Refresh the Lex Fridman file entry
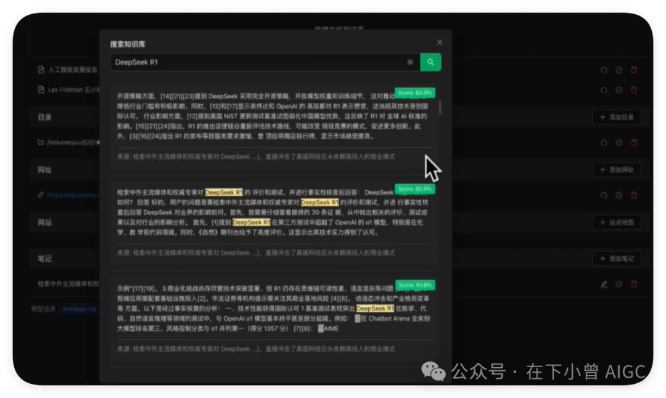This screenshot has height=398, width=666. click(x=604, y=90)
